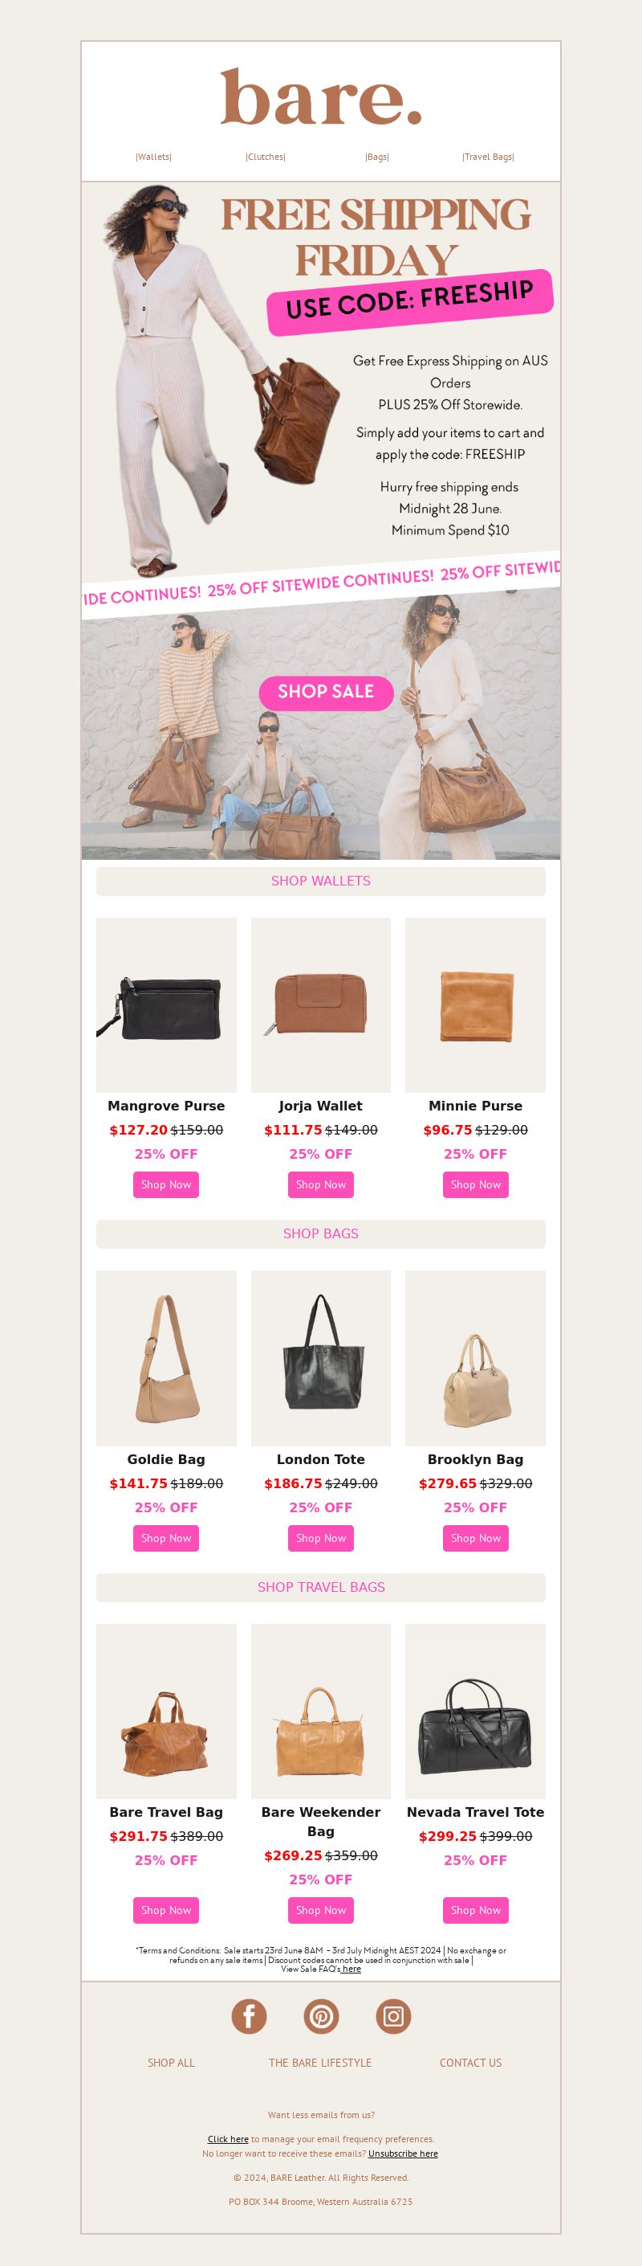This screenshot has width=642, height=2266.
Task: Click Shop Now under London Tote
Action: coord(320,1538)
